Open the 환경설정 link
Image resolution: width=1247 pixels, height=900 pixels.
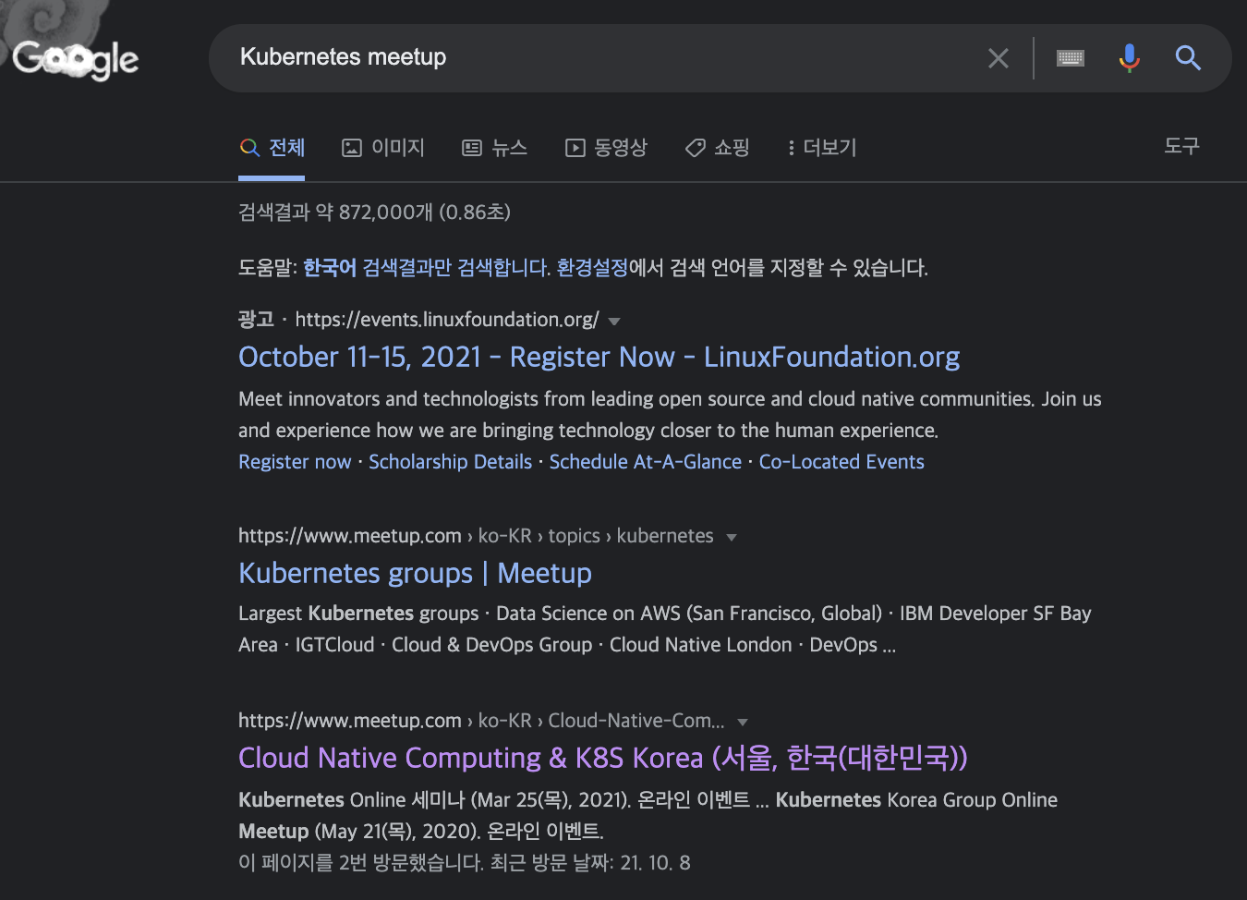(592, 268)
